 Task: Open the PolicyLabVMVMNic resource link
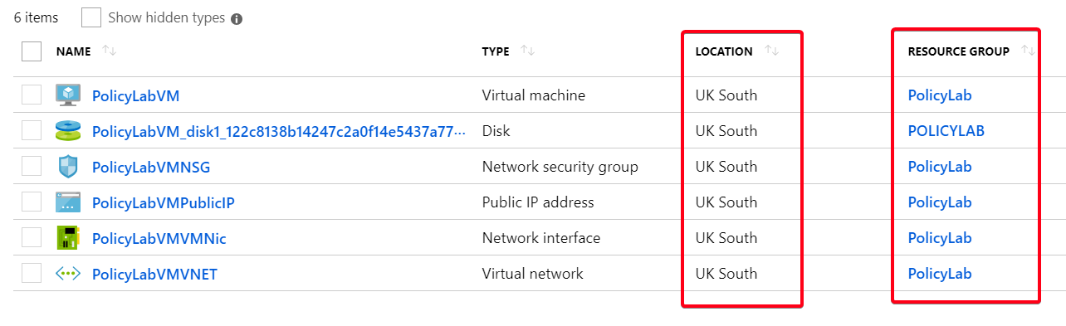pos(159,239)
